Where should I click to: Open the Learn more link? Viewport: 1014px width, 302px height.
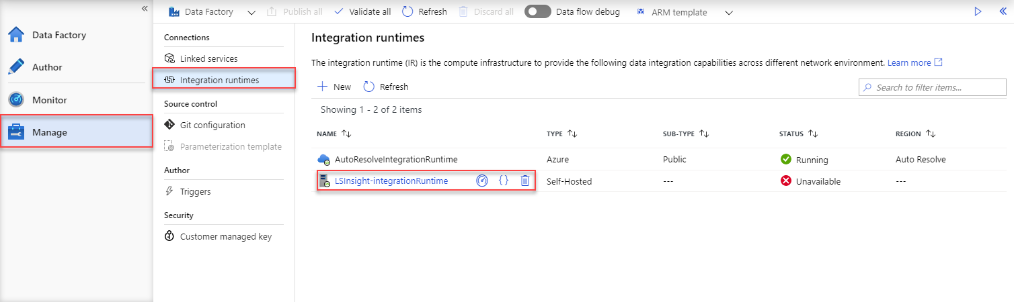pyautogui.click(x=909, y=62)
